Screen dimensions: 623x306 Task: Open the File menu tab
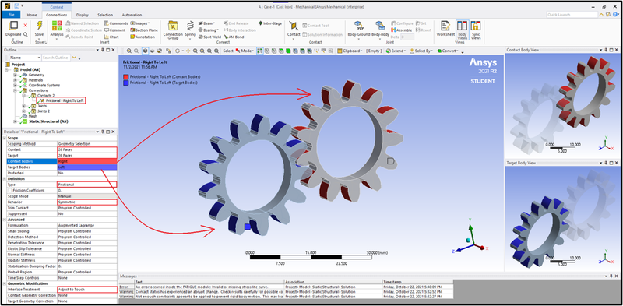[11, 15]
